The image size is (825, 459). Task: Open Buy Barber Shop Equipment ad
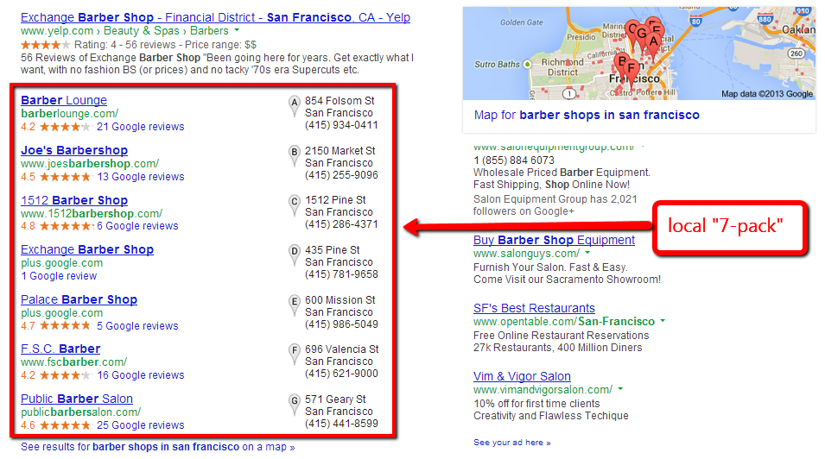click(554, 240)
